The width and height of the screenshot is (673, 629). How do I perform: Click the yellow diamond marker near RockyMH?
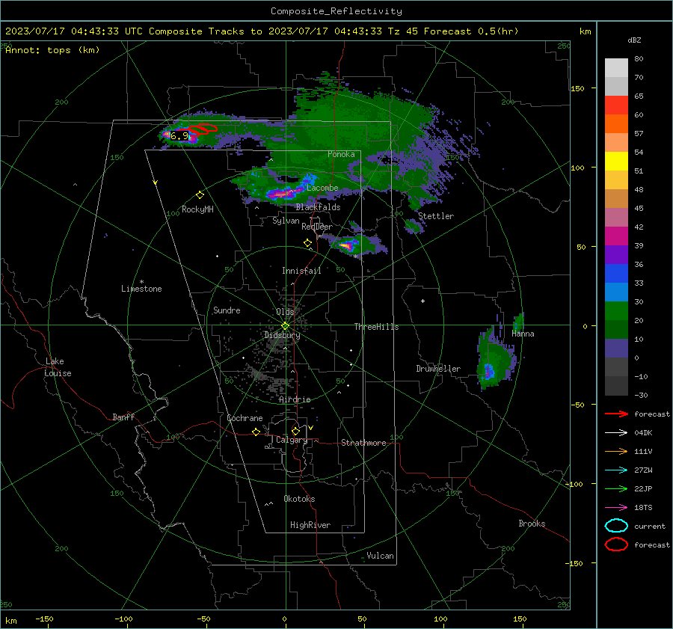200,195
